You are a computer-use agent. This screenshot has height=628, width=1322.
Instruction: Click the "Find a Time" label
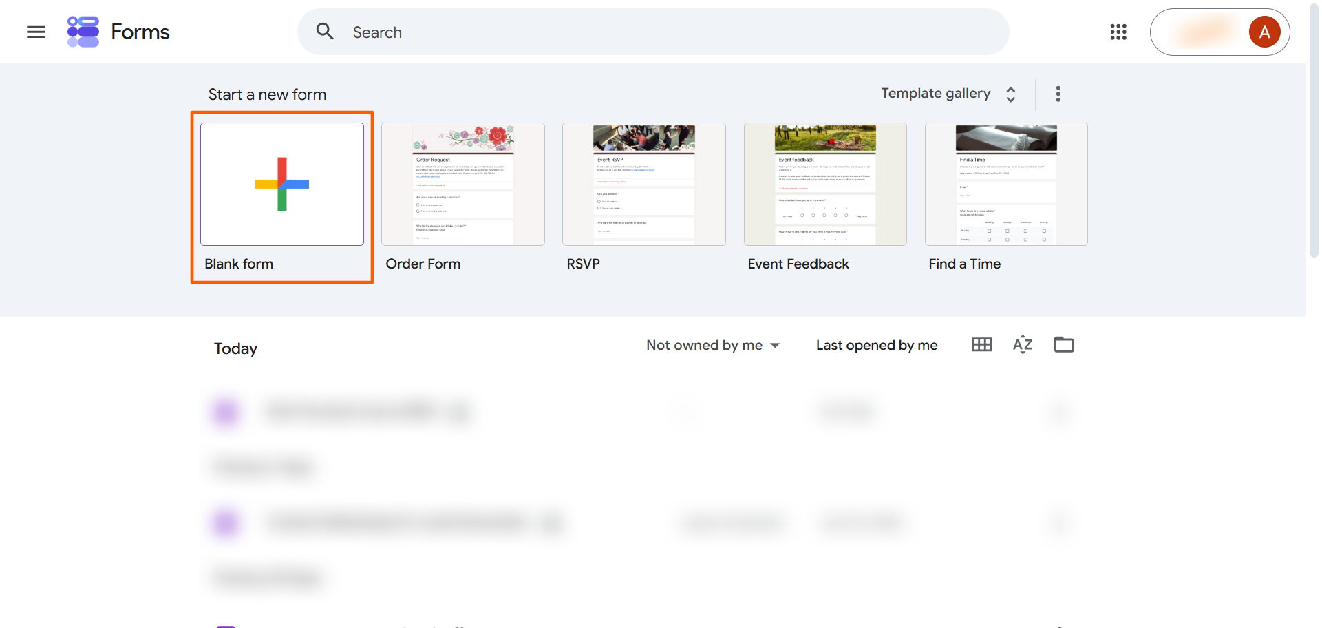[965, 264]
